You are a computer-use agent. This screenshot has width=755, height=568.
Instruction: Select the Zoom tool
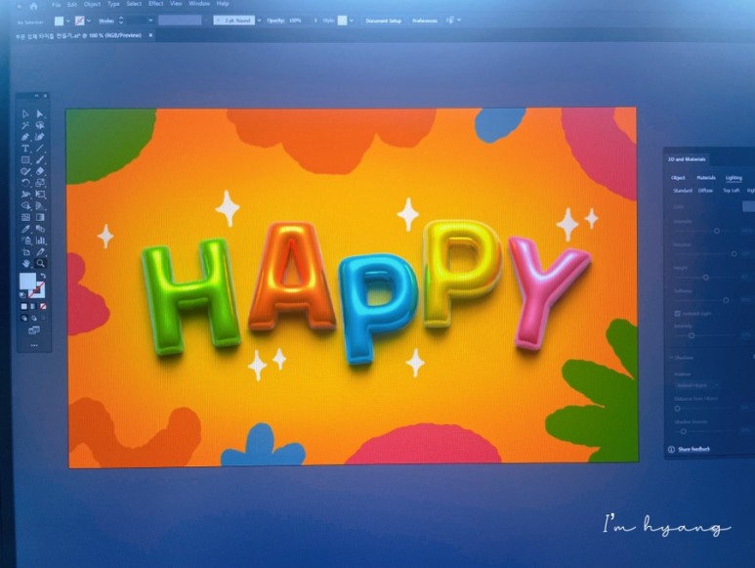tap(40, 263)
